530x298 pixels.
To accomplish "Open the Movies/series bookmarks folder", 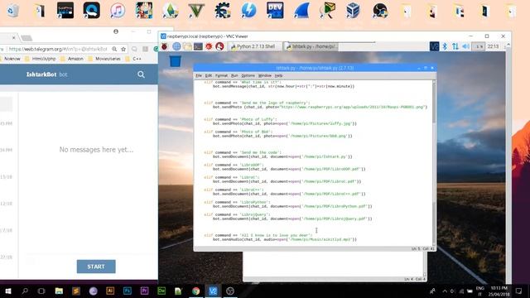I will click(104, 59).
